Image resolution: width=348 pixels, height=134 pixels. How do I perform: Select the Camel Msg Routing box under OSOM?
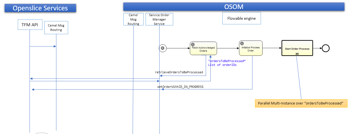133,19
